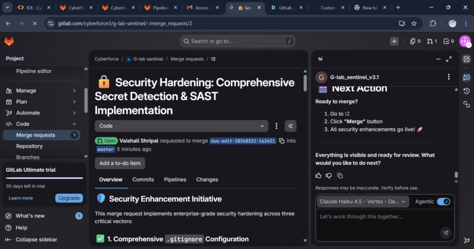Click the Add a to-do item button

click(120, 164)
